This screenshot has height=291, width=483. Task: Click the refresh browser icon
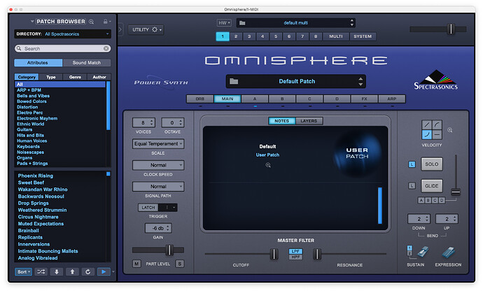[87, 271]
